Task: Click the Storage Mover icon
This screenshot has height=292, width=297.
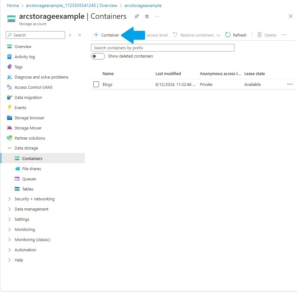Action: pyautogui.click(x=10, y=128)
